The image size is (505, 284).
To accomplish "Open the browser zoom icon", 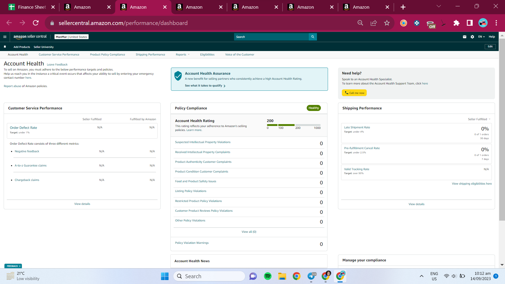I will pos(360,23).
